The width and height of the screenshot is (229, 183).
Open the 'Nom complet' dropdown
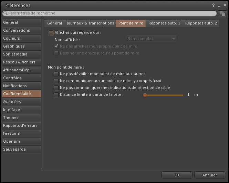pos(152,39)
